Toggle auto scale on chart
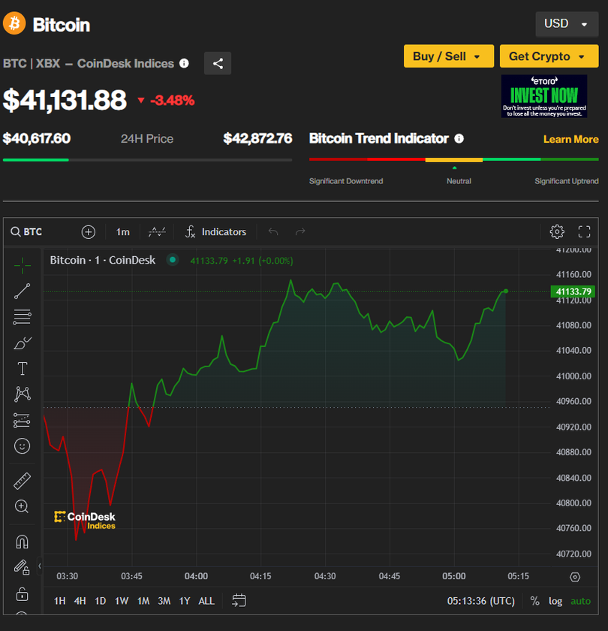This screenshot has height=631, width=608. (580, 601)
